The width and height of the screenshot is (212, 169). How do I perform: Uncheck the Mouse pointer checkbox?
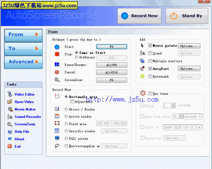pos(150,45)
